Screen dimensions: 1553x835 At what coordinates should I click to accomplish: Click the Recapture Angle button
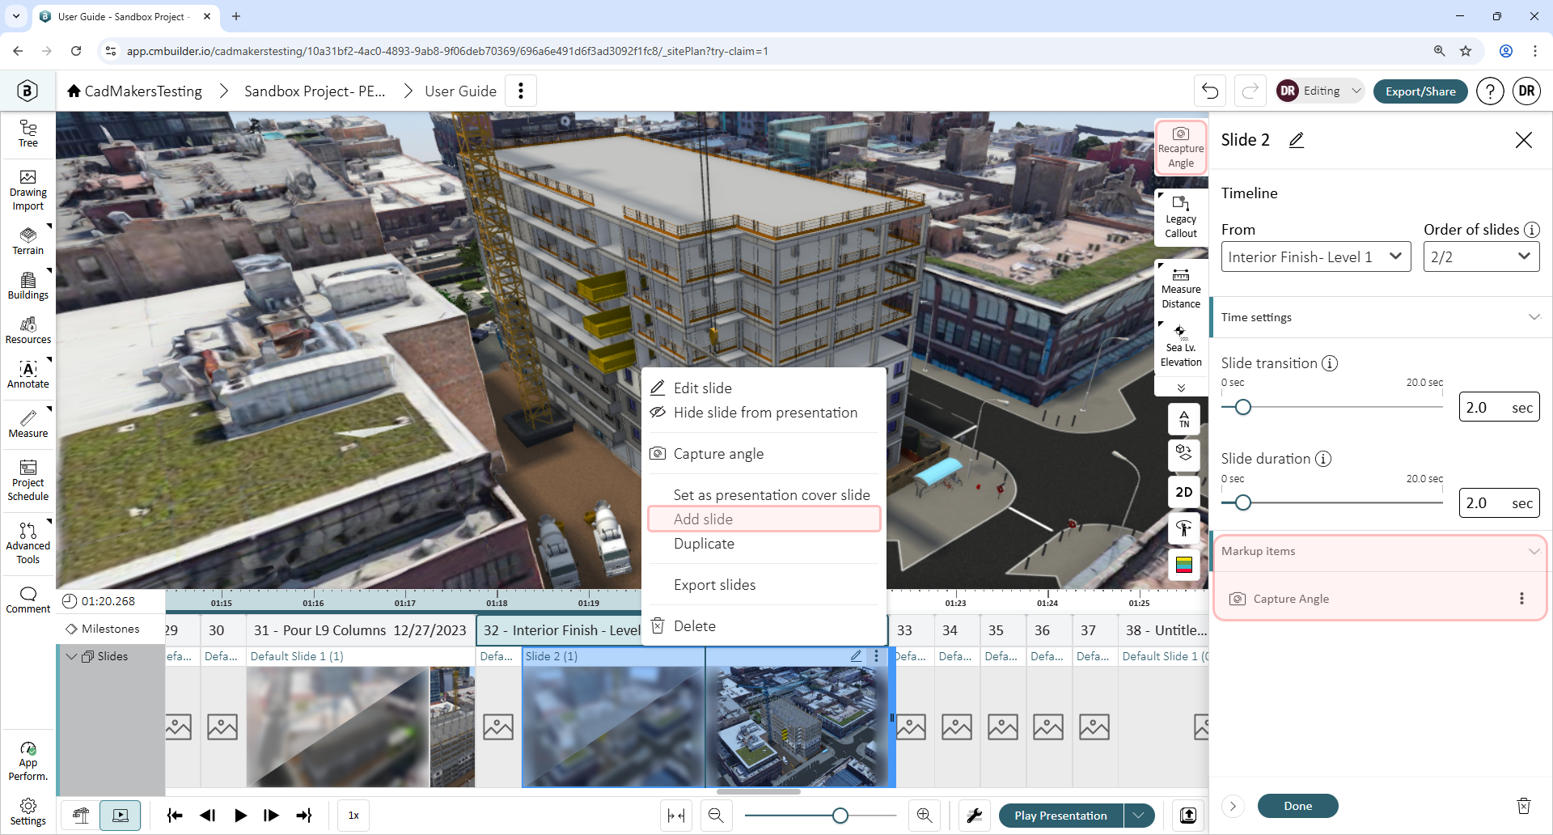[1181, 147]
